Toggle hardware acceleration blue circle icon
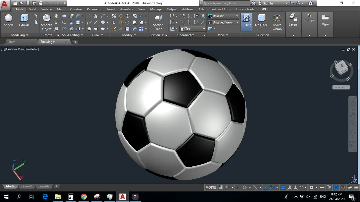 click(336, 187)
